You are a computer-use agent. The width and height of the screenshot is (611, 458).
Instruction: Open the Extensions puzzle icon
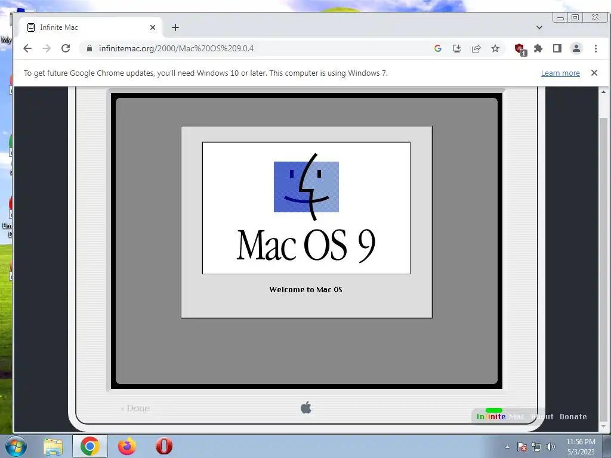538,48
